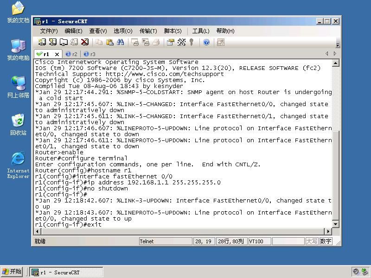Click the gray speaker-like tray icon

(x=356, y=272)
